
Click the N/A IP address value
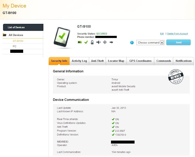[114, 111]
